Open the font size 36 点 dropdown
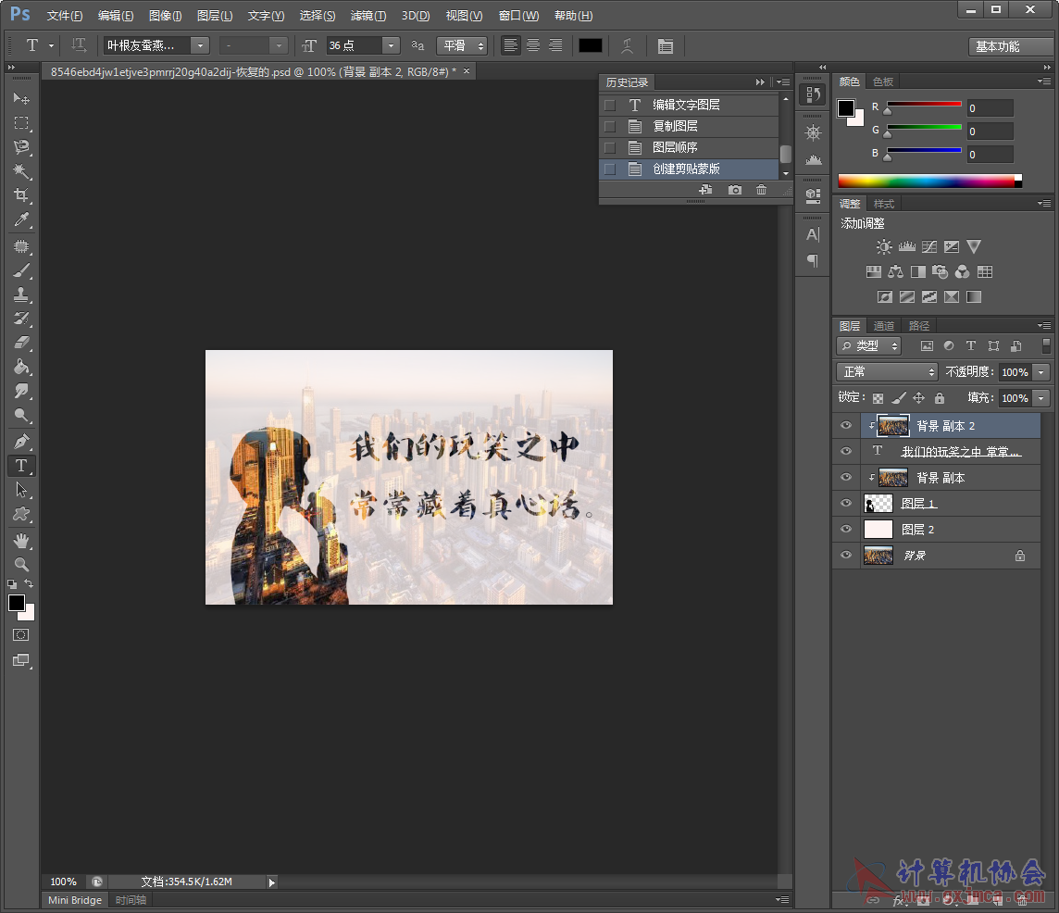 391,45
